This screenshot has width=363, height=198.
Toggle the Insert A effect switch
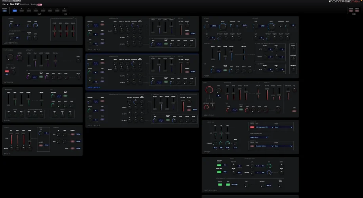coord(253,127)
